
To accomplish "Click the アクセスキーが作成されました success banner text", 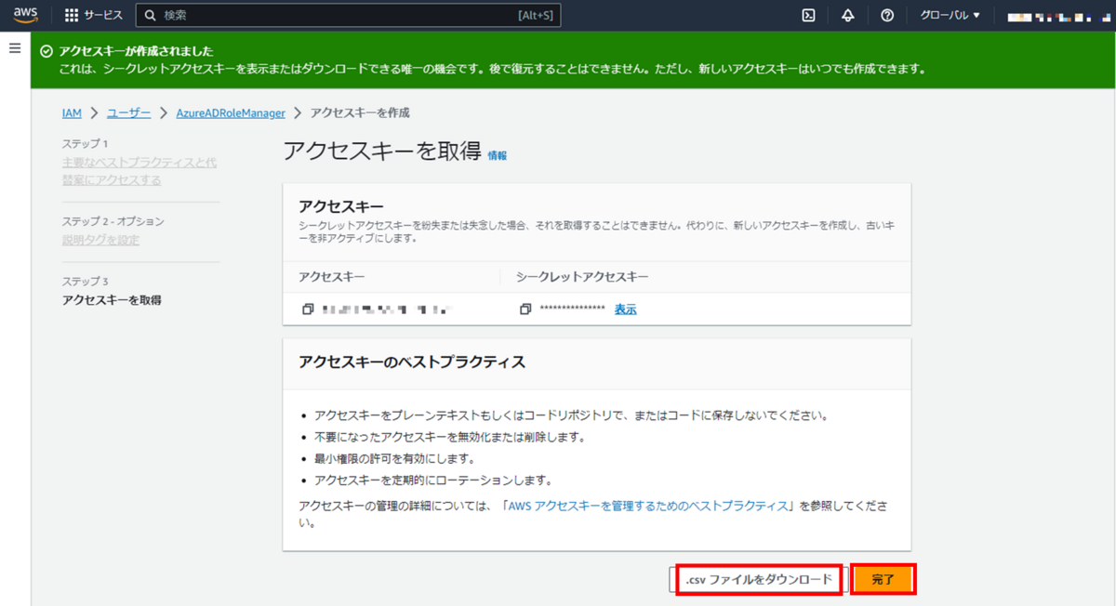I will 136,51.
